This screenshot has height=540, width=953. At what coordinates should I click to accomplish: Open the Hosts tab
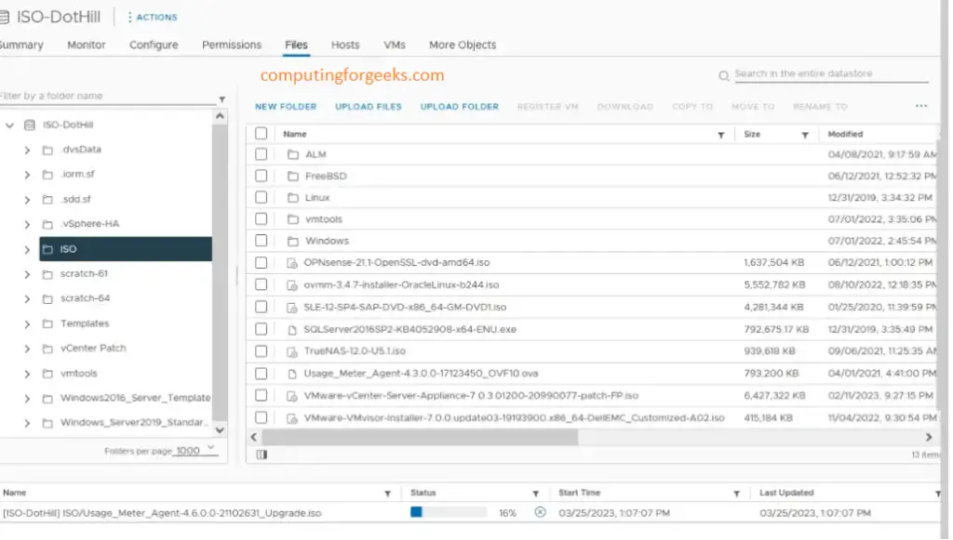[345, 45]
